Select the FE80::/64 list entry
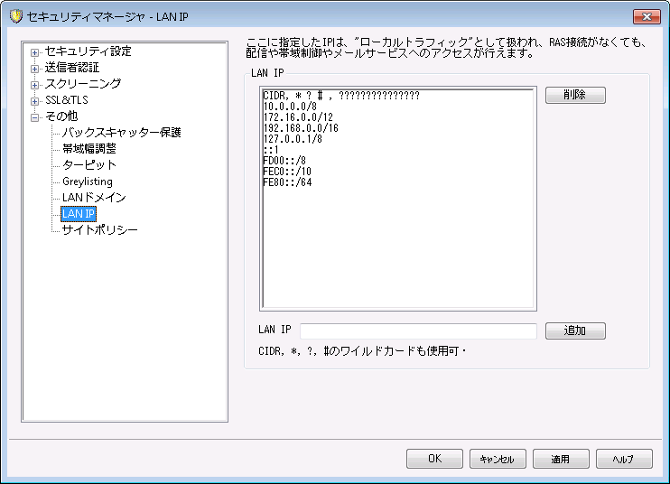This screenshot has width=670, height=484. [x=287, y=181]
